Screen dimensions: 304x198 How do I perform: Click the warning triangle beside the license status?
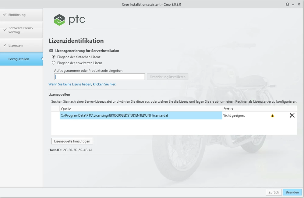pos(273,115)
